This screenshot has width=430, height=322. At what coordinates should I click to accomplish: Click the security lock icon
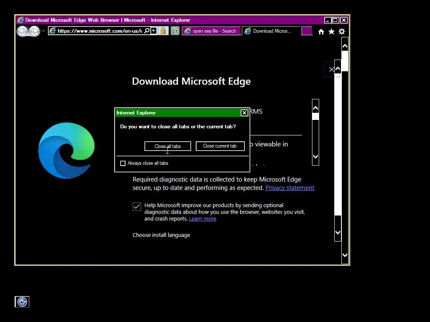coord(163,31)
